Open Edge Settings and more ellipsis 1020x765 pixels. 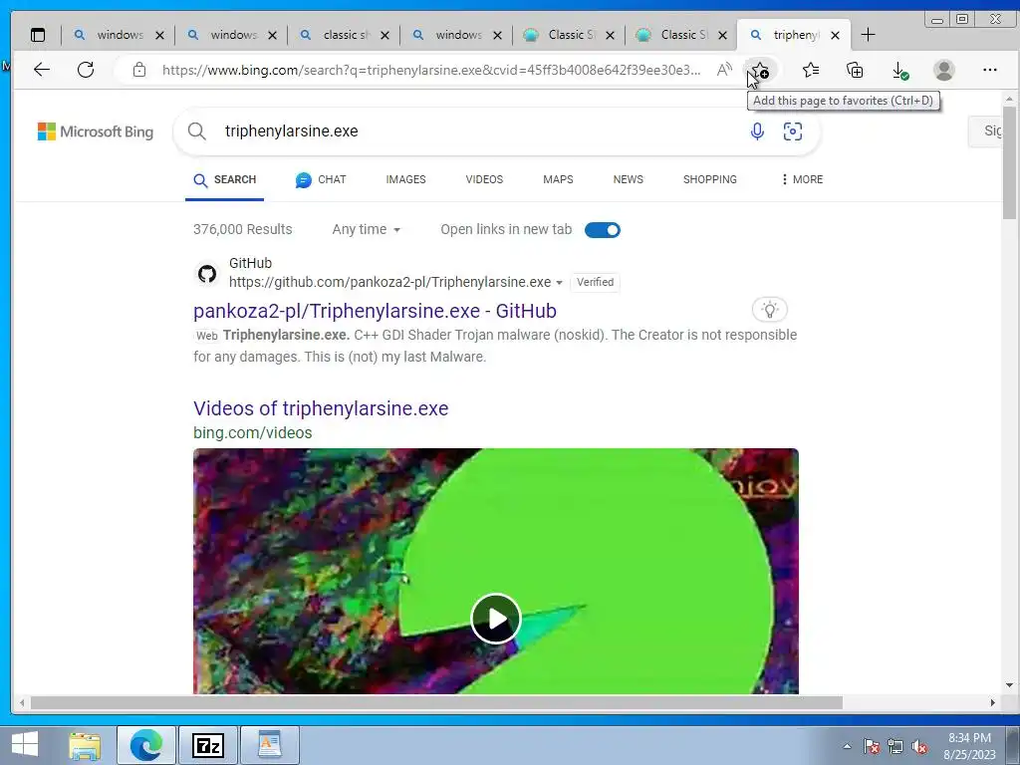click(x=989, y=70)
